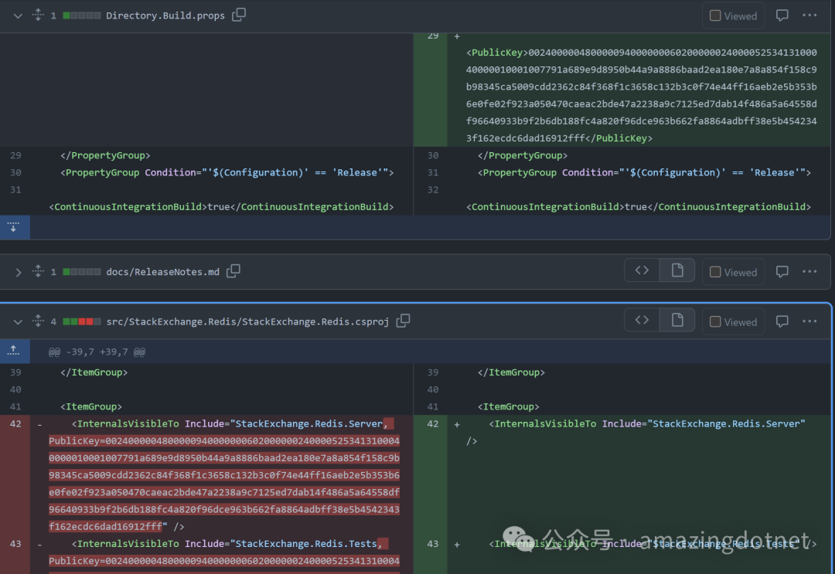Select added line number 29 in Directory.Build.props
Screen dimensions: 835x574
click(x=433, y=36)
